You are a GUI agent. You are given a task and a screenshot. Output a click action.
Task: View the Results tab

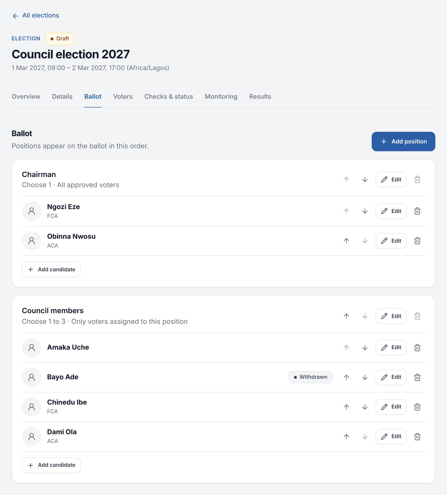[x=260, y=96]
